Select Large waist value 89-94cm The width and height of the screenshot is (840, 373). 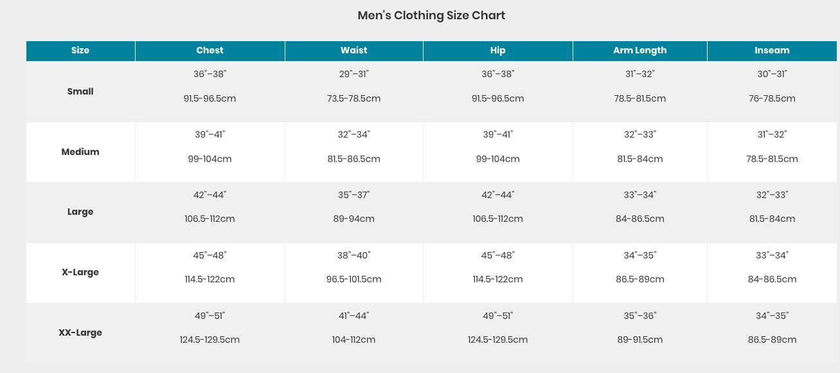tap(353, 219)
